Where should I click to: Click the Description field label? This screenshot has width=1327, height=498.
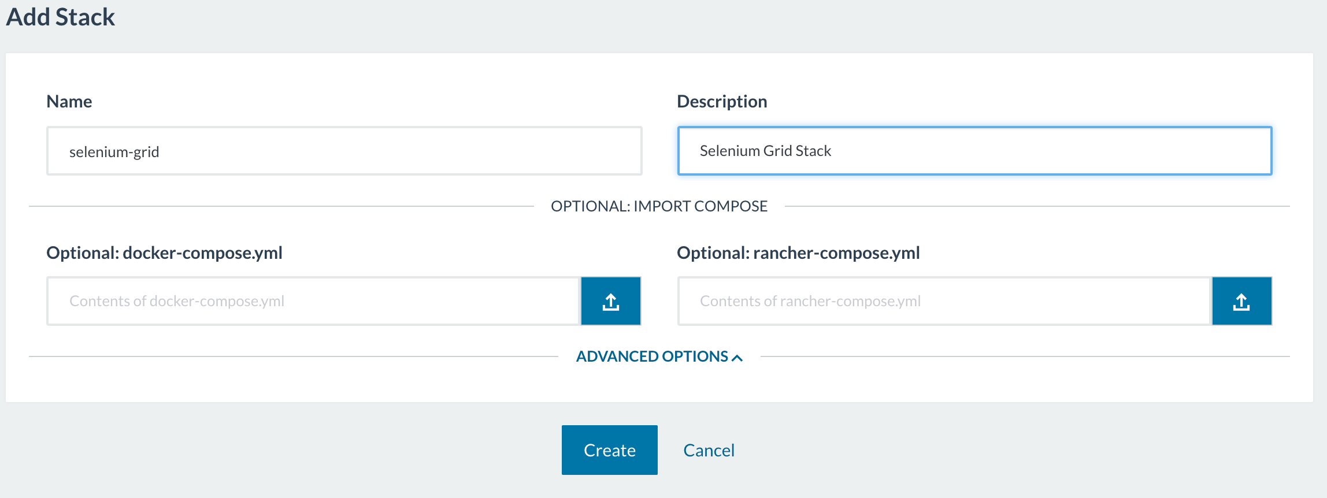tap(722, 102)
